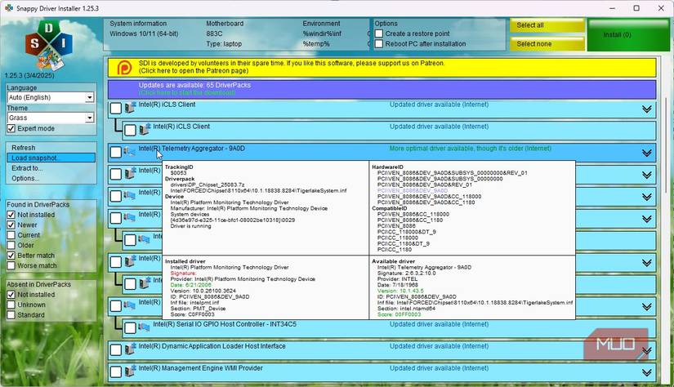
Task: Open the Options... menu entry
Action: (x=25, y=178)
